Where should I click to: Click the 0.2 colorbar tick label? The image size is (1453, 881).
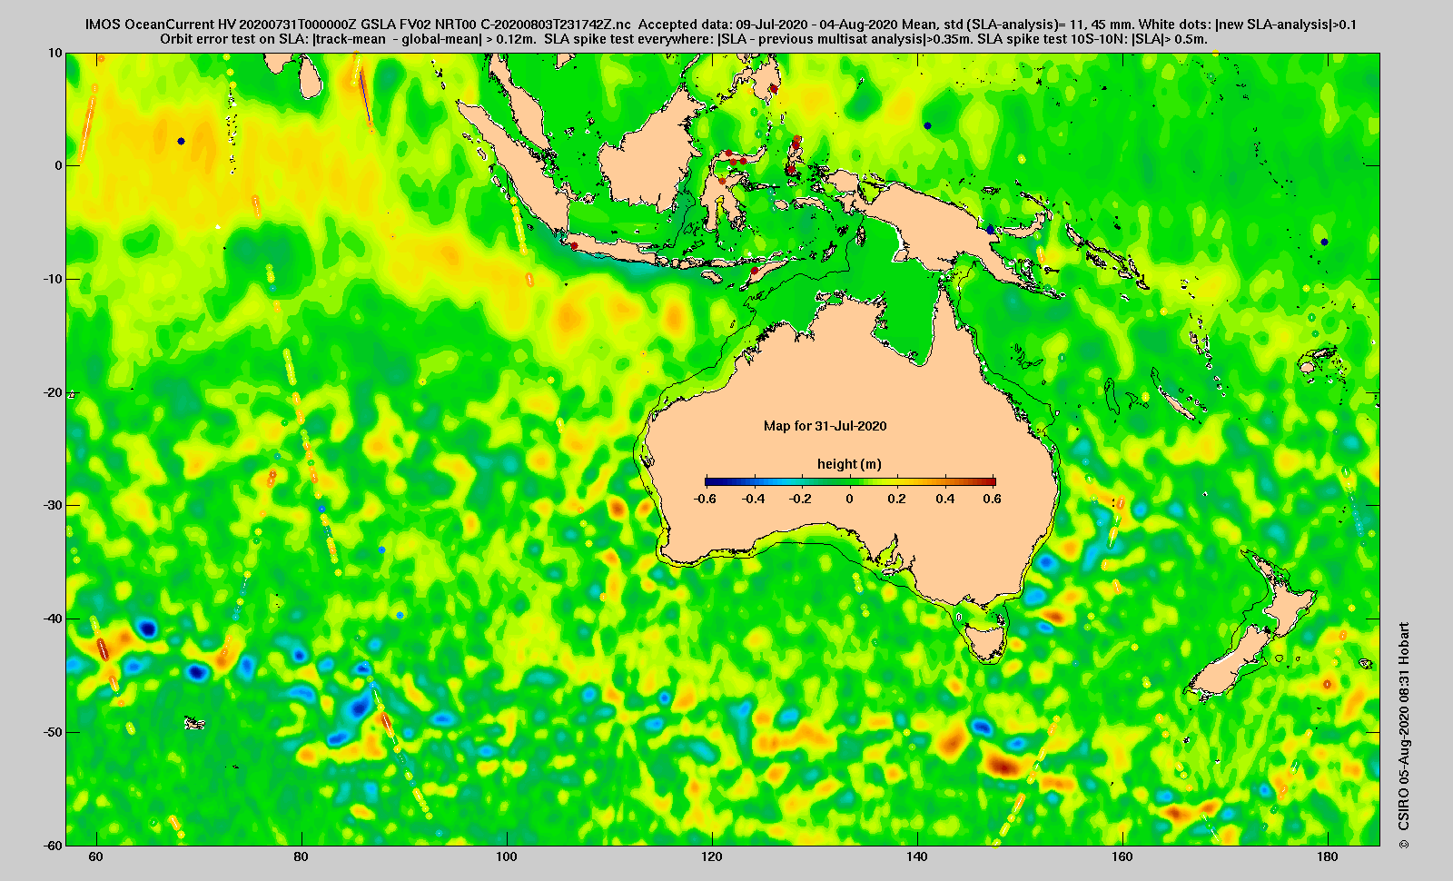(x=897, y=499)
